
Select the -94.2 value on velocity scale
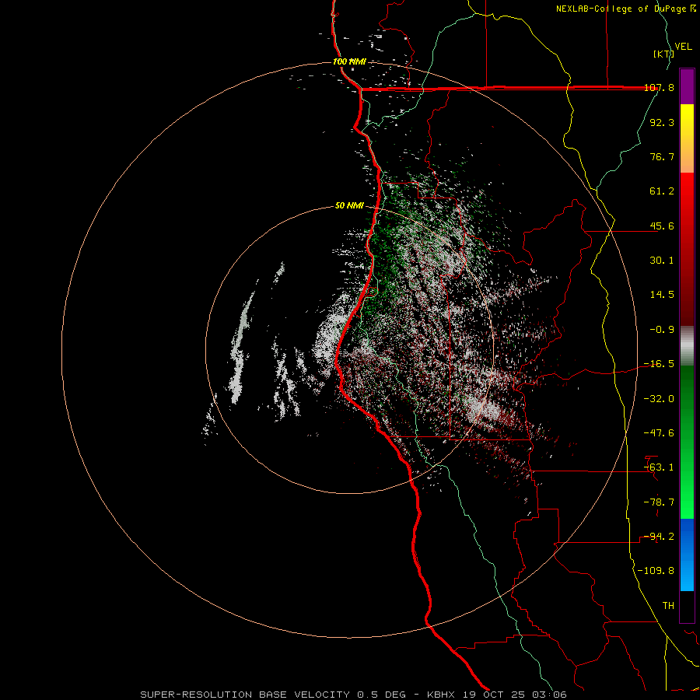[x=659, y=537]
